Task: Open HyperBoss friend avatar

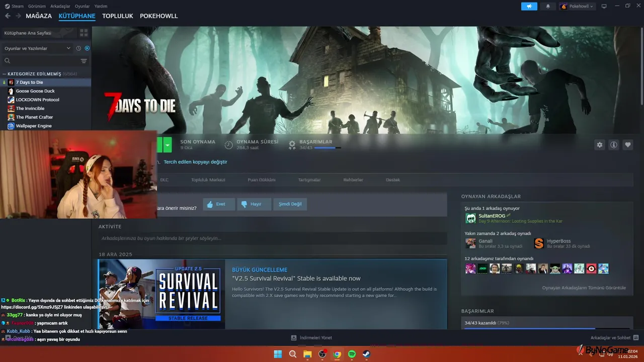Action: 539,243
